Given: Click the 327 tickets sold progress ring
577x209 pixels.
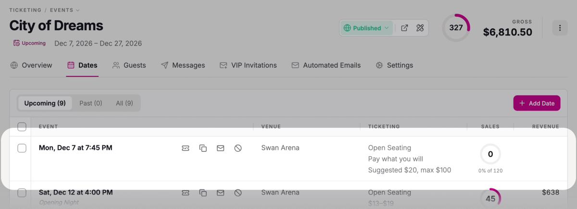Looking at the screenshot, I should (456, 28).
